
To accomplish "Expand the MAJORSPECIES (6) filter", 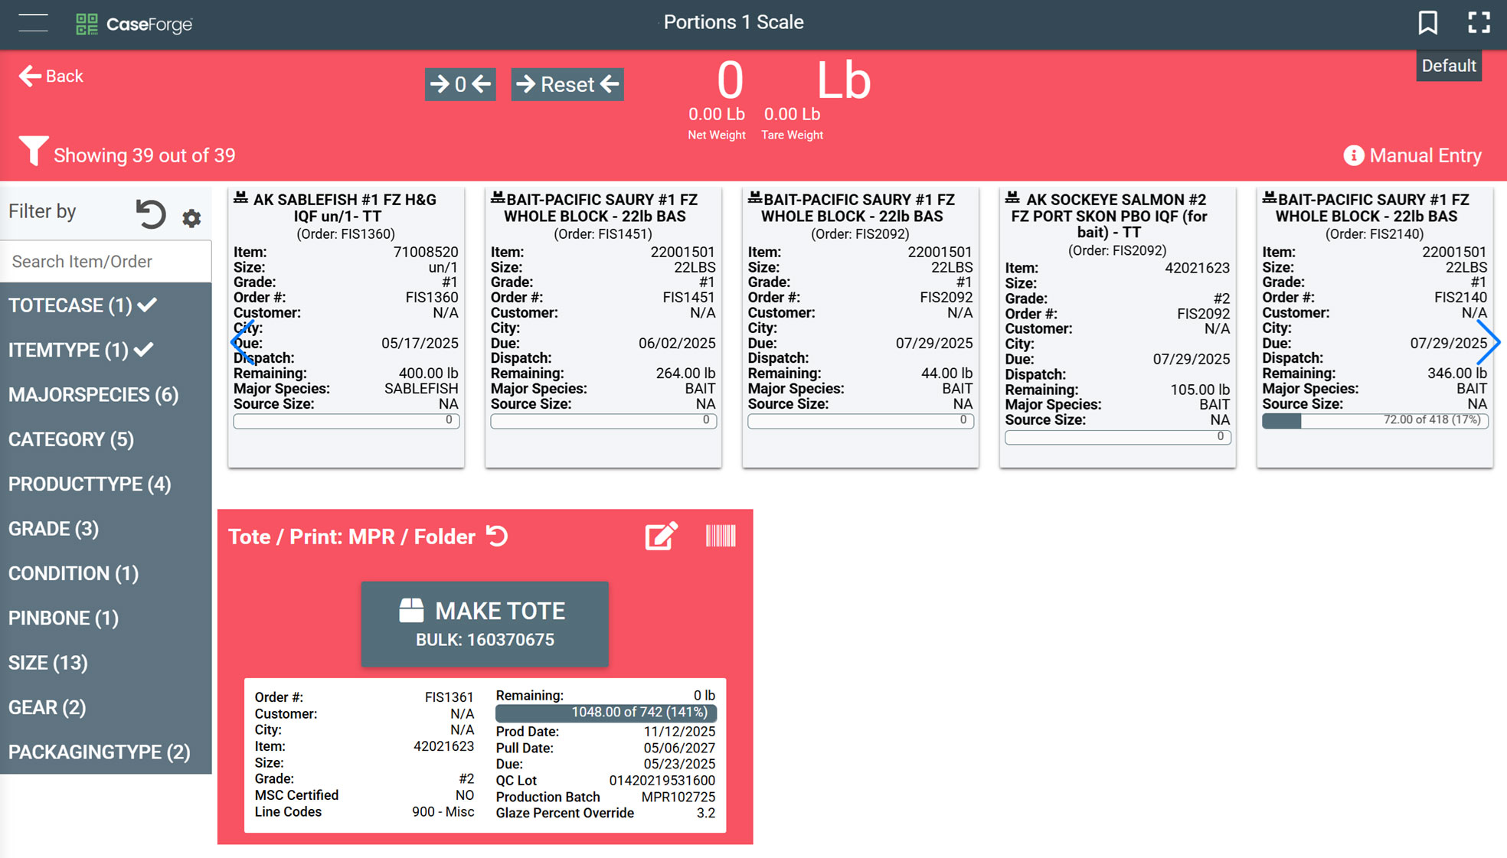I will click(x=93, y=395).
